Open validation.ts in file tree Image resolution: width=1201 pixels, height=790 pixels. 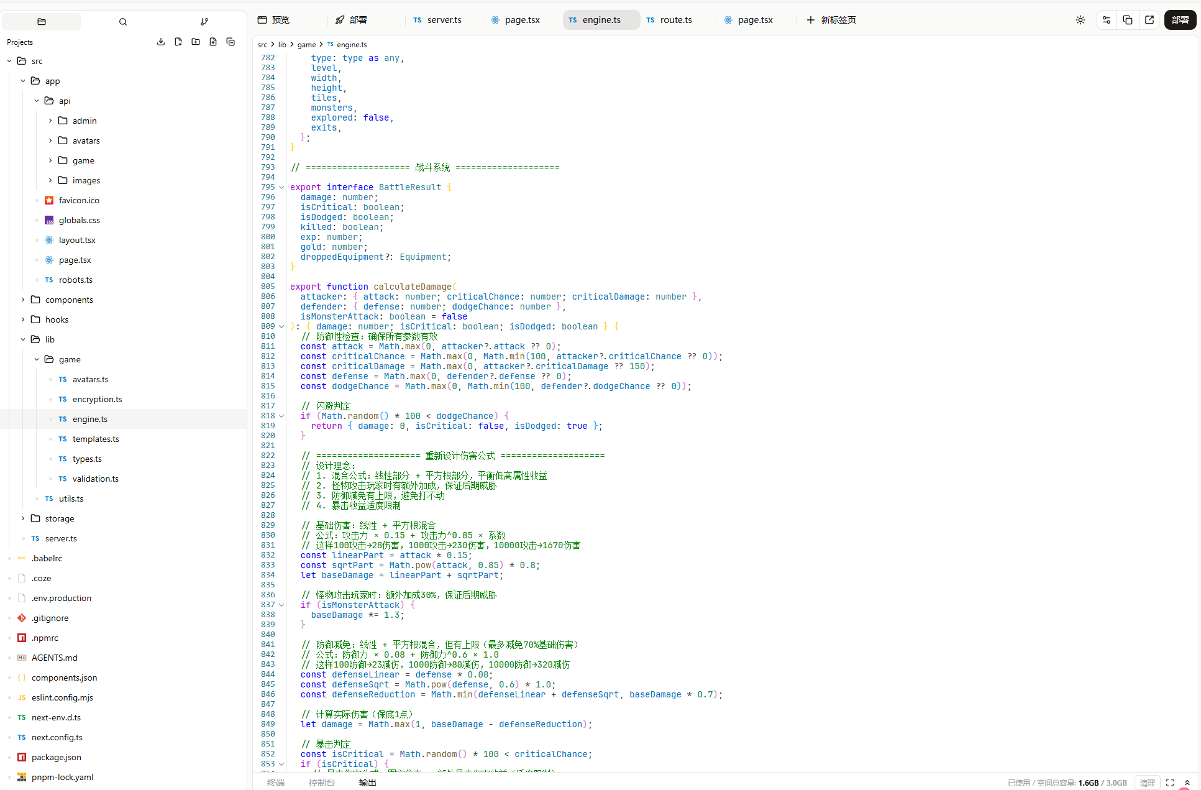(x=95, y=479)
